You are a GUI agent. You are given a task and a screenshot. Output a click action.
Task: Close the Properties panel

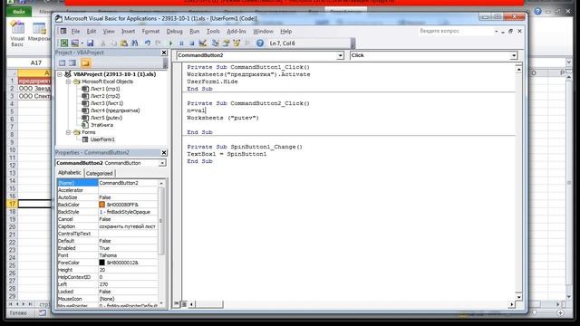(x=164, y=153)
